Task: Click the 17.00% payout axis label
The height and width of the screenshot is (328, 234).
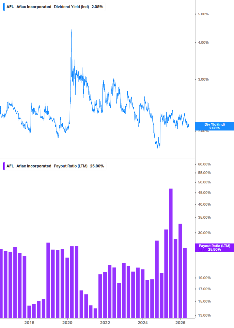Action: pos(204,289)
